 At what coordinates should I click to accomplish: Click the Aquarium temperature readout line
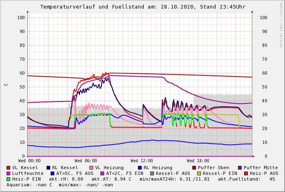click(60, 185)
